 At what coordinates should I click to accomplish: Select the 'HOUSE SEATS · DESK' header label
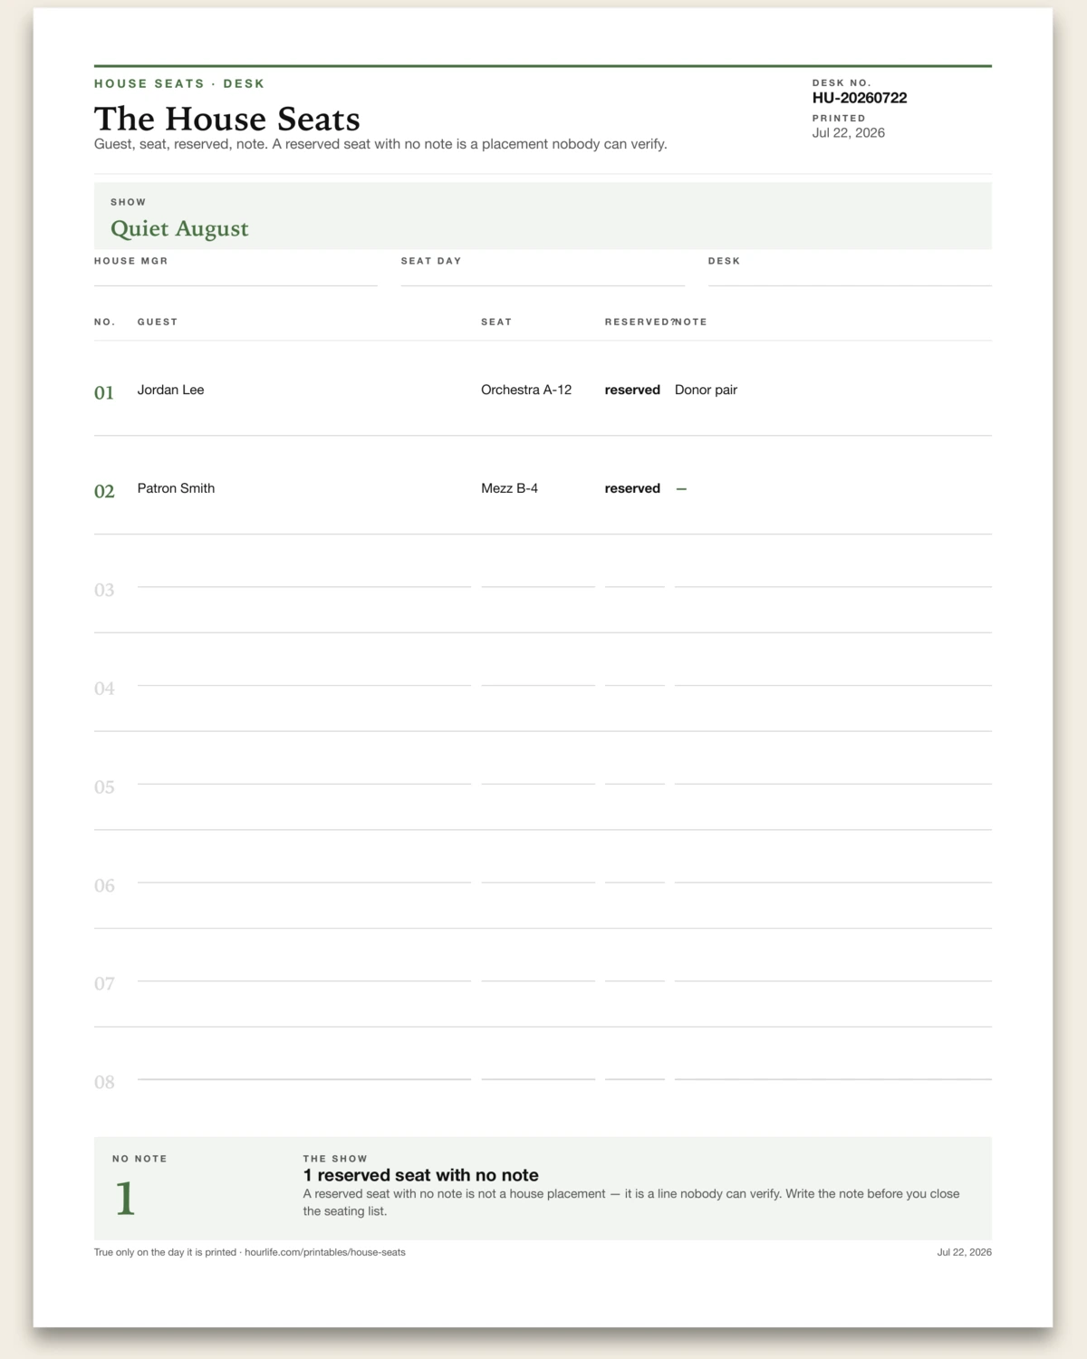point(179,83)
